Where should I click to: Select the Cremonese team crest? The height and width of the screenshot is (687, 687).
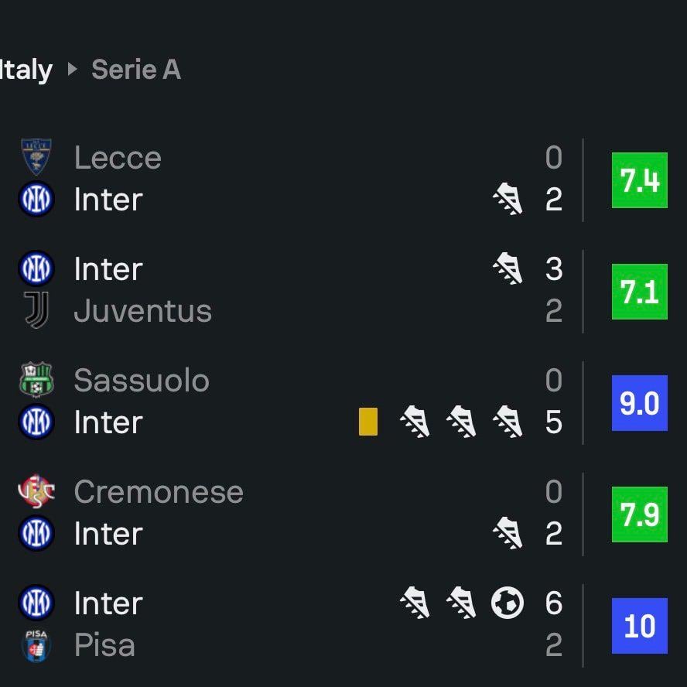(36, 491)
